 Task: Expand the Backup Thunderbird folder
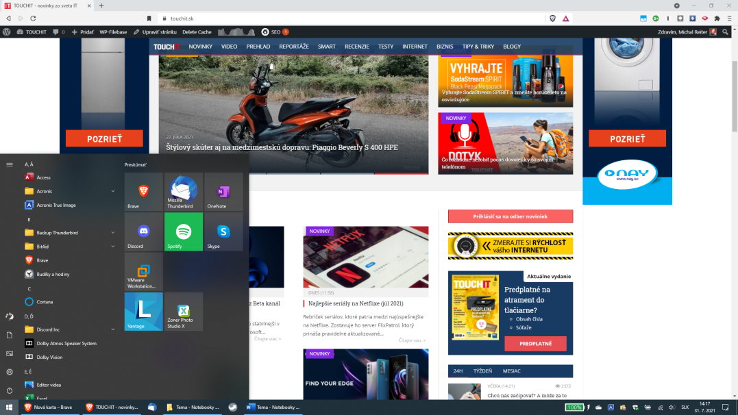click(x=113, y=233)
